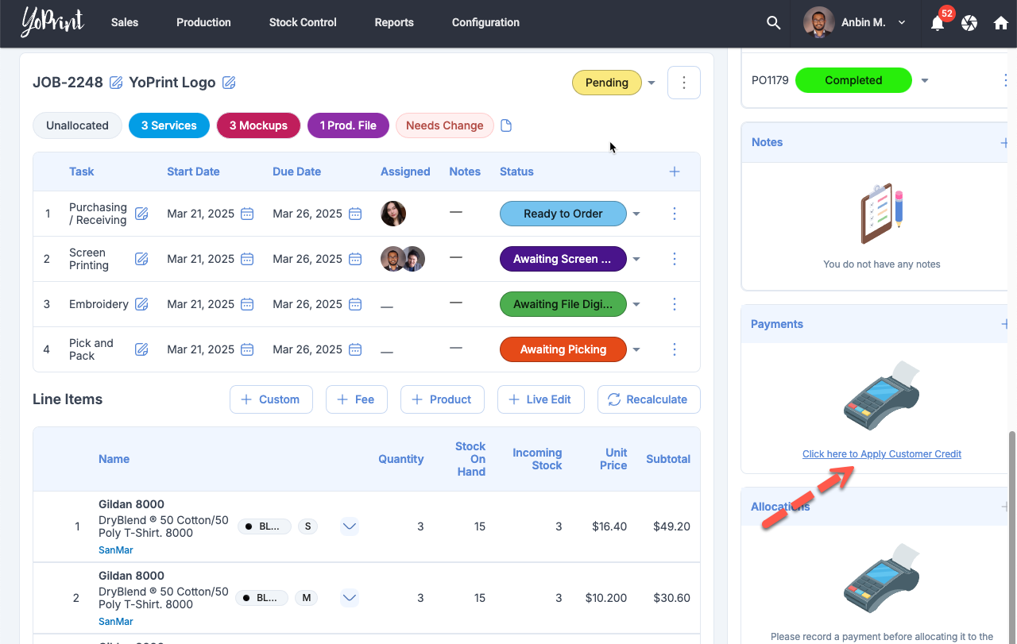Toggle the 3 Services filter pill
This screenshot has height=644, width=1017.
tap(168, 125)
